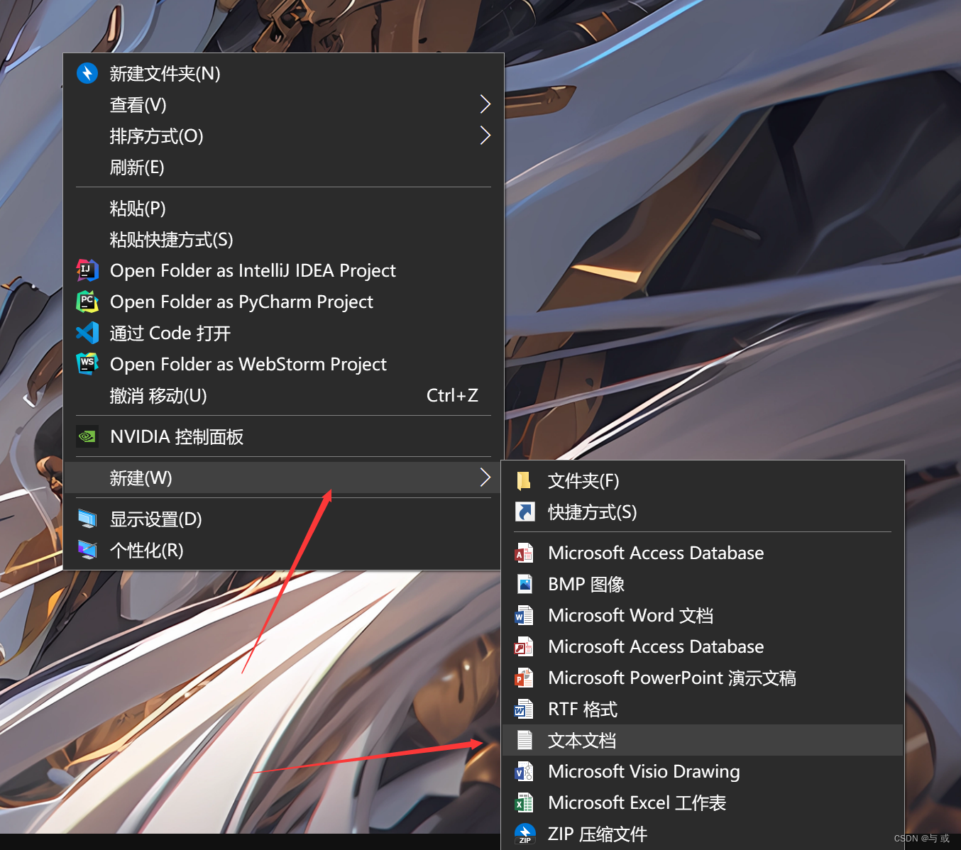The width and height of the screenshot is (961, 850).
Task: Create new 快捷方式(S) from submenu
Action: pos(703,512)
